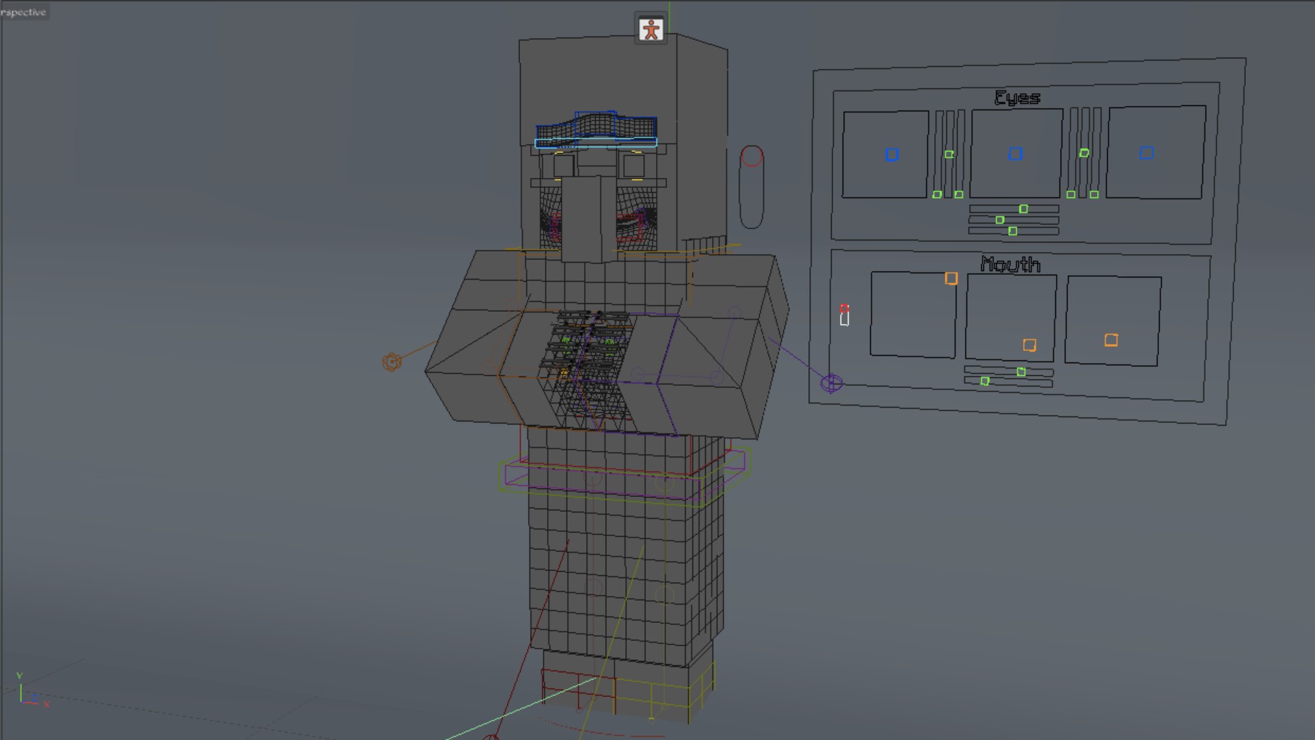Click the Perspective viewport label
The width and height of the screenshot is (1315, 740).
tap(23, 12)
